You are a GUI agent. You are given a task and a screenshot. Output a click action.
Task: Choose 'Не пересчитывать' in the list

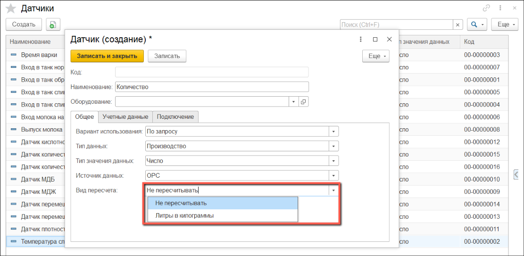(181, 203)
